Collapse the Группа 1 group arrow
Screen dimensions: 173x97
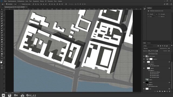click(x=146, y=59)
